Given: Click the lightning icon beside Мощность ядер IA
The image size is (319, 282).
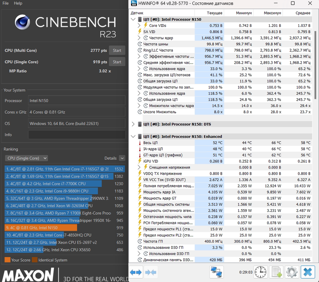Looking at the screenshot, I should click(x=140, y=192).
